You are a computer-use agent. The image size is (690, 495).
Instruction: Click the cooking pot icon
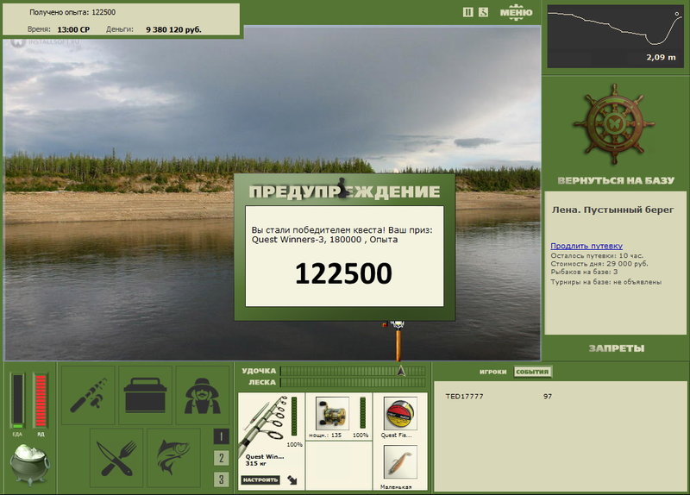pos(29,464)
